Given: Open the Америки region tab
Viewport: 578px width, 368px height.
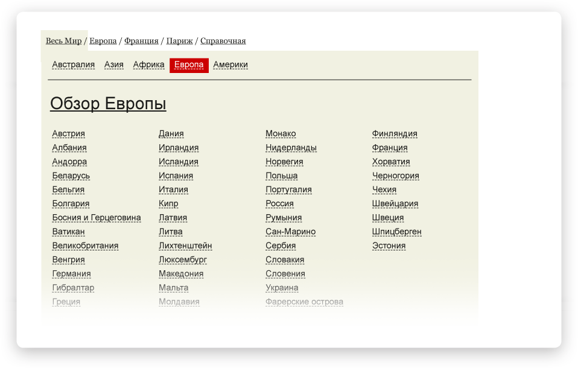Looking at the screenshot, I should click(x=230, y=65).
